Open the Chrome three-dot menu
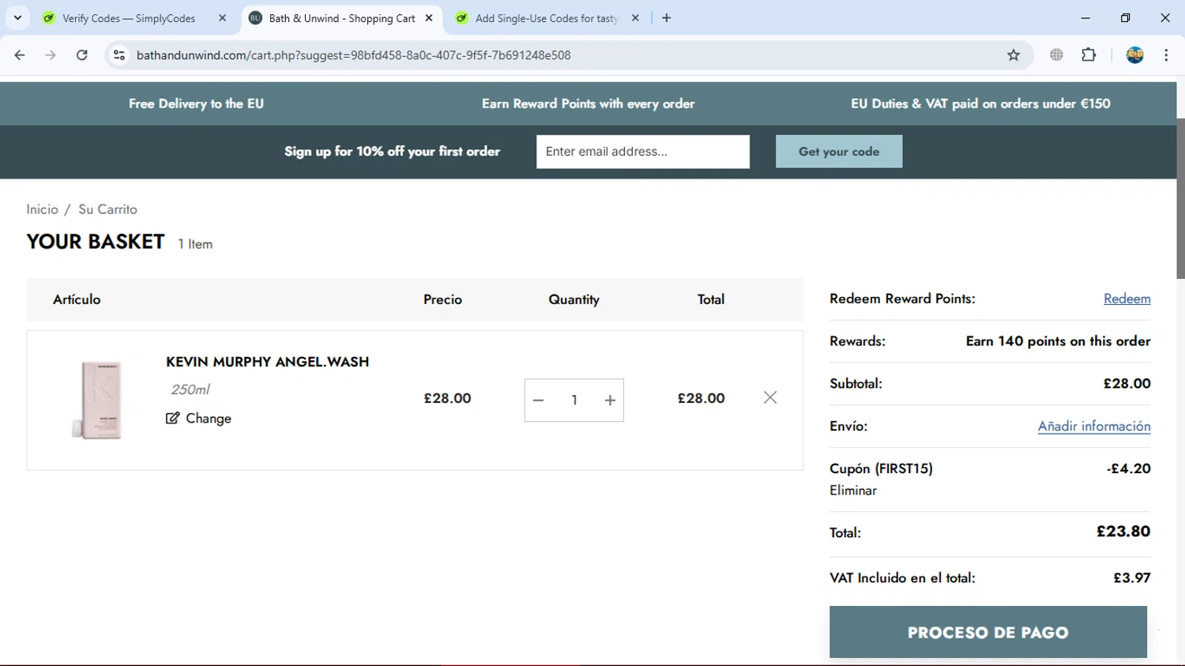This screenshot has width=1185, height=666. click(1166, 55)
